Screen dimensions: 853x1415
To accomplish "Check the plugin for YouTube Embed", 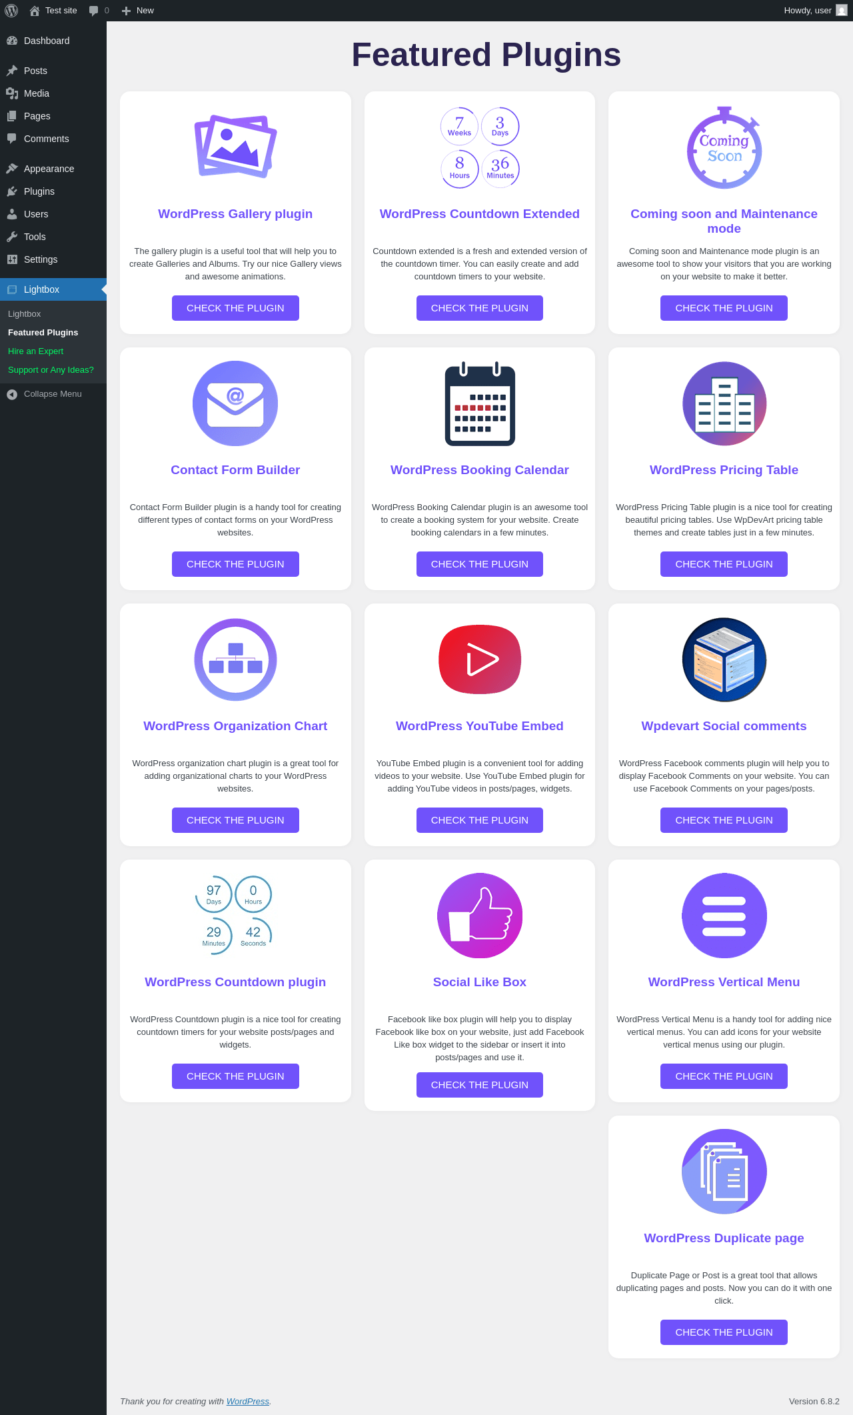I will (x=480, y=820).
